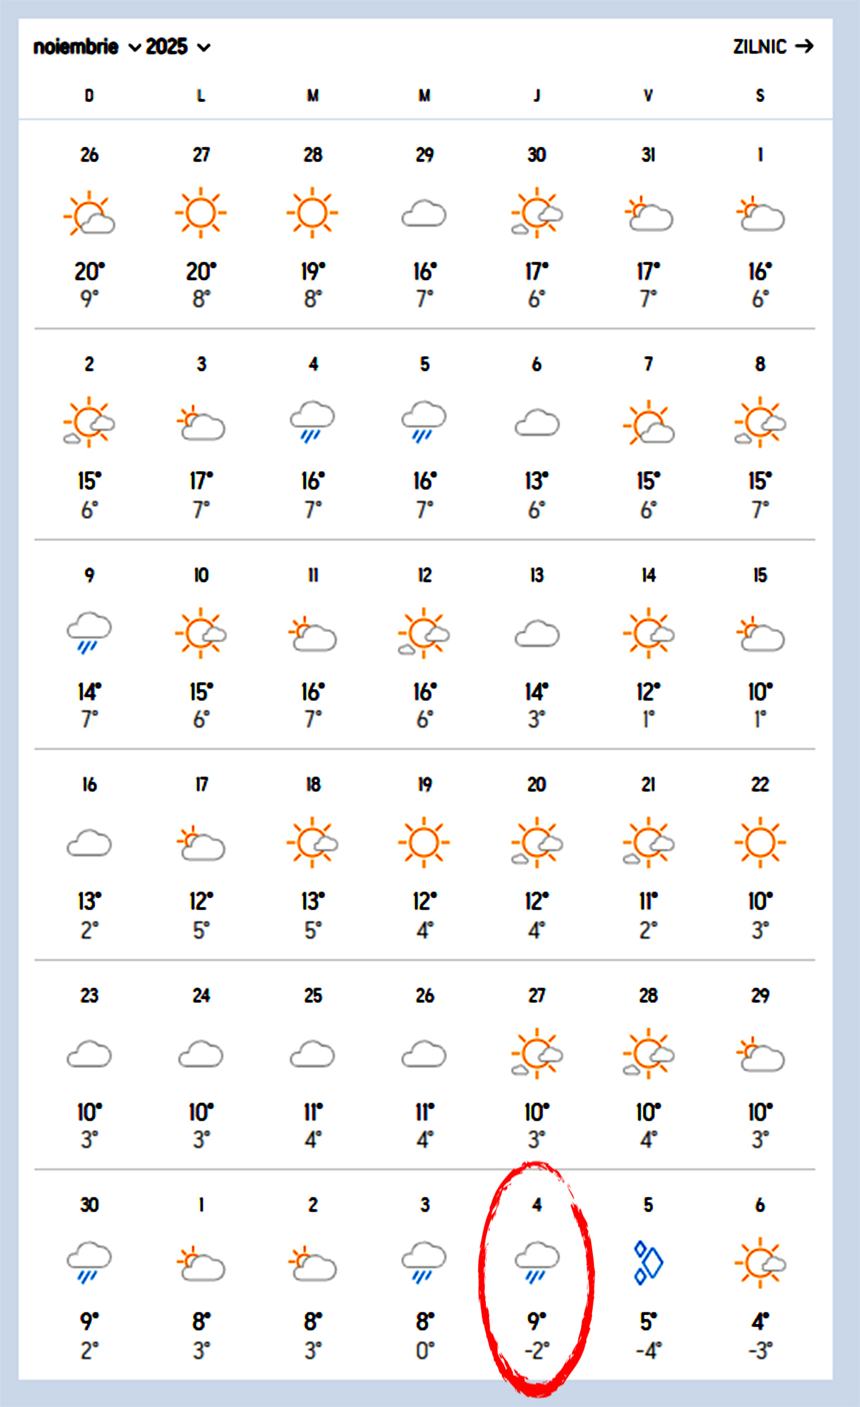Click the sleet icon on December 5

click(x=648, y=1263)
